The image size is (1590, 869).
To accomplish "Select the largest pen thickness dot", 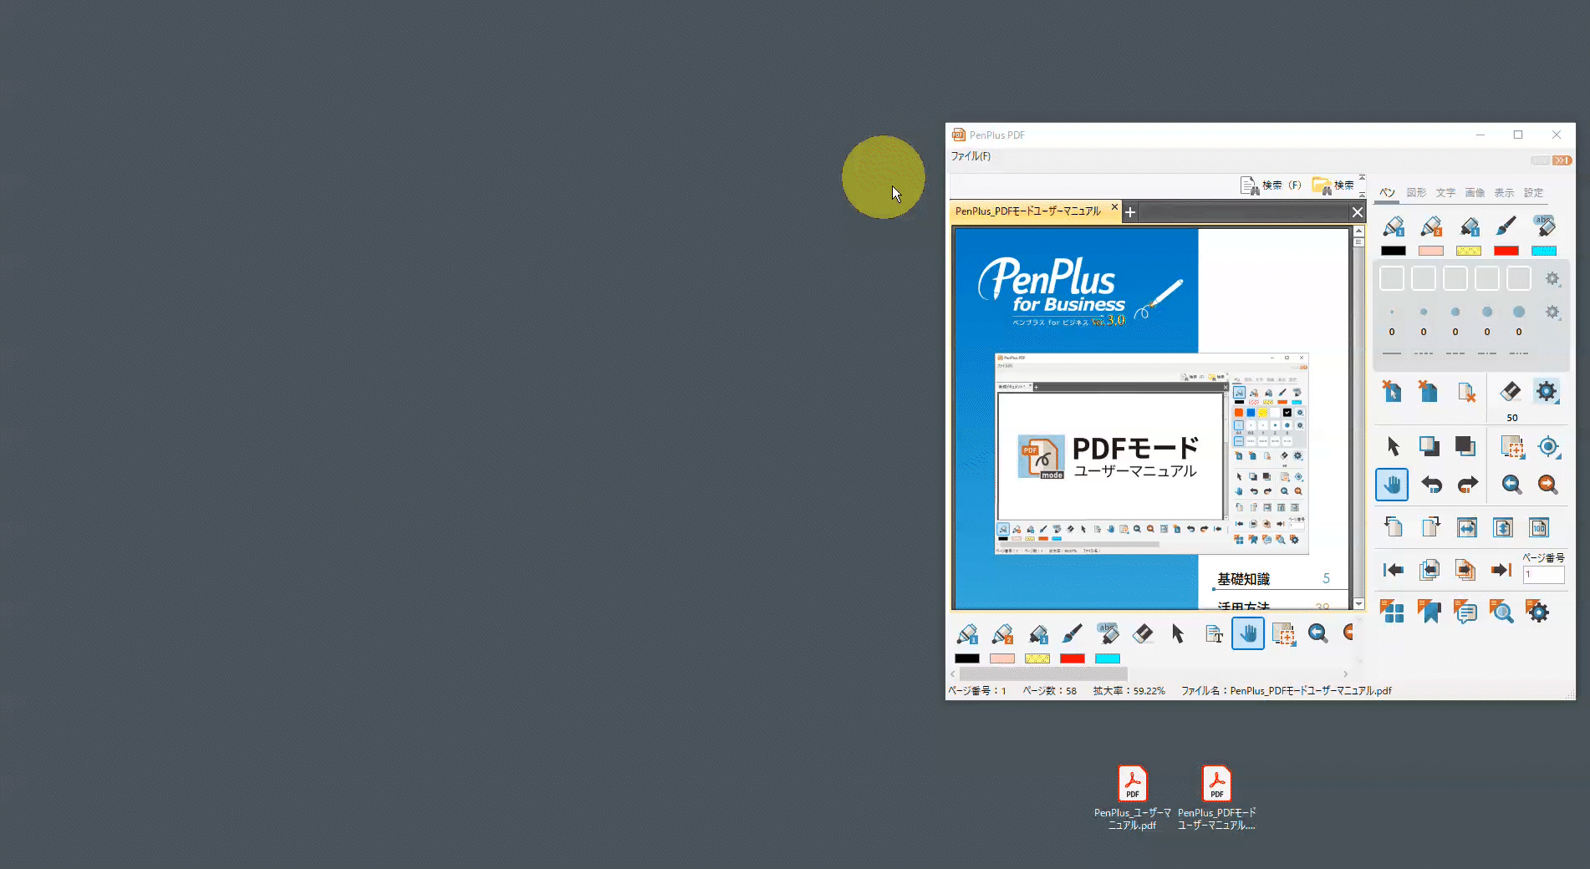I will pyautogui.click(x=1519, y=312).
